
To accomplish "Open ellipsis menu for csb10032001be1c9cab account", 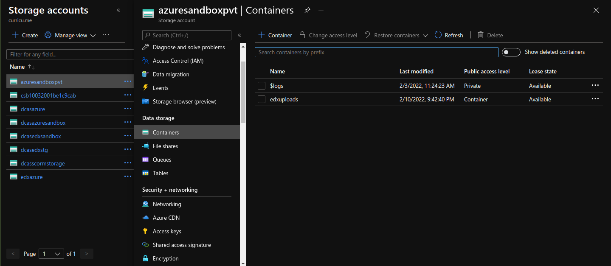I will (x=128, y=95).
